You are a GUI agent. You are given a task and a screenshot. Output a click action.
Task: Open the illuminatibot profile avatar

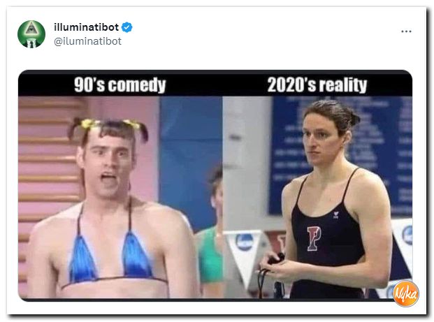(31, 34)
